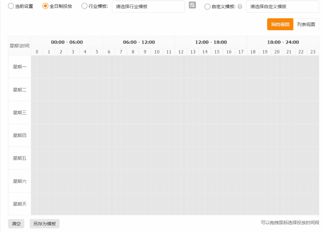
Task: Select the 星期三 cell at hour 14
Action: (205, 112)
